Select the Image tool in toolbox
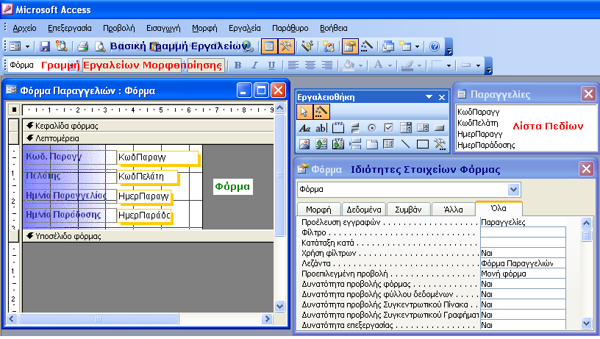 pos(304,144)
